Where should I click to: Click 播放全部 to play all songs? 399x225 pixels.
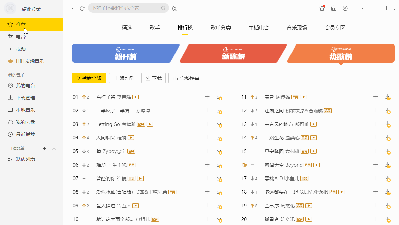[x=89, y=78]
